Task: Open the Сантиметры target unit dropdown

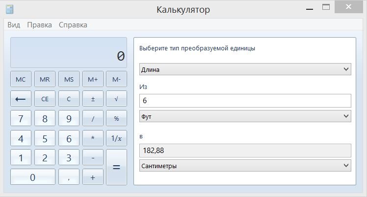Action: click(x=245, y=166)
